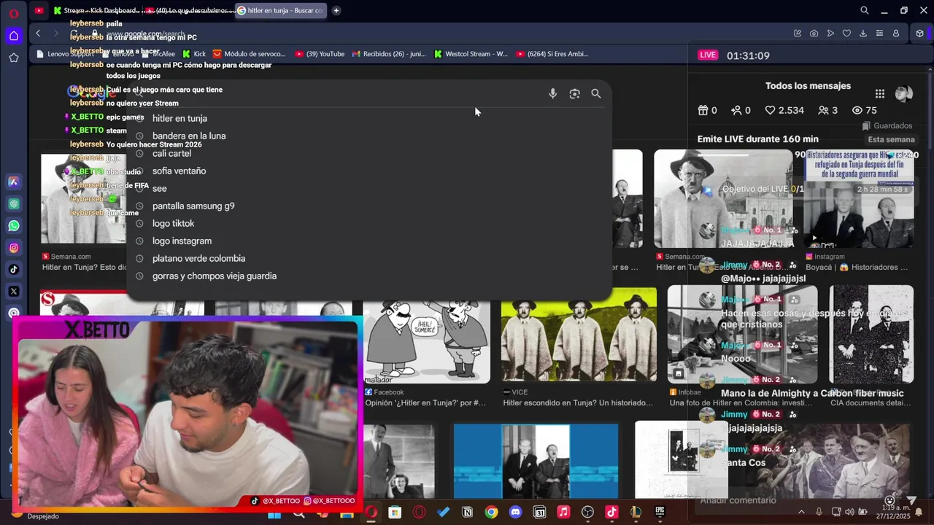
Task: Open the profile account icon in toolbar
Action: coord(896,34)
